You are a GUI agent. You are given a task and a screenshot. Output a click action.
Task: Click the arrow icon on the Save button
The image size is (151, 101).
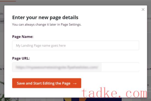75,83
